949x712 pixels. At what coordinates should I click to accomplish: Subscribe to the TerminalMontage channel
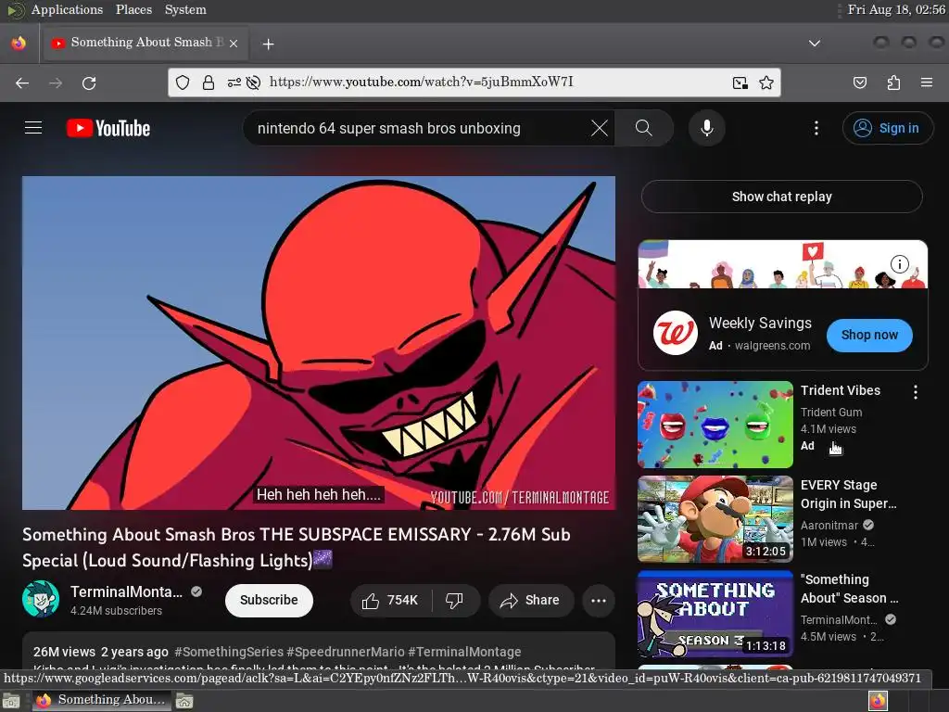click(269, 600)
